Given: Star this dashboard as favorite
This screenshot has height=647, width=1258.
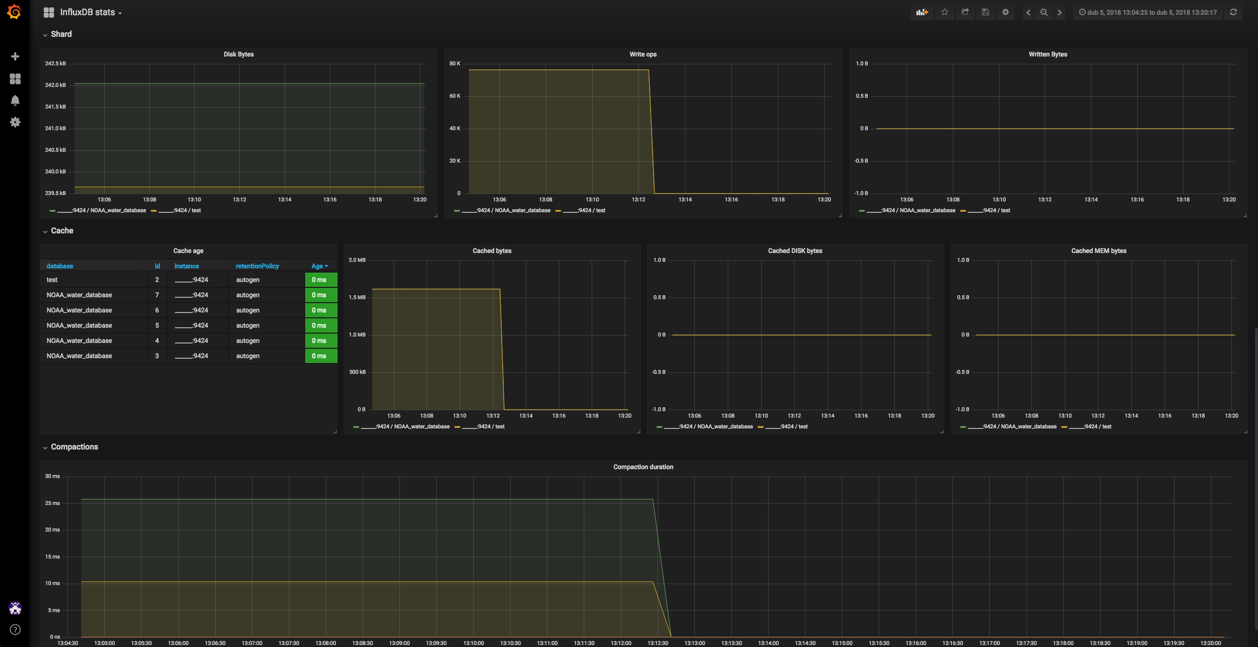Looking at the screenshot, I should 944,12.
